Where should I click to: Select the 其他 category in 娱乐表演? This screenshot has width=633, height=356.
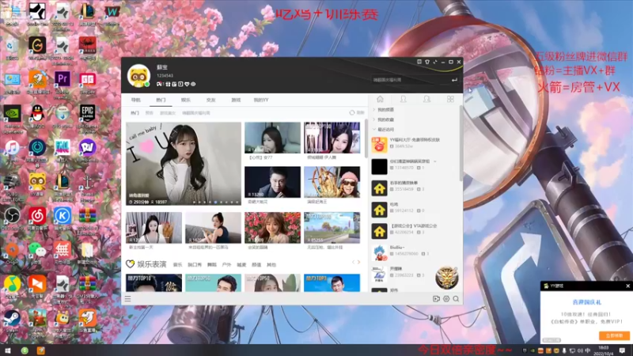tap(271, 265)
